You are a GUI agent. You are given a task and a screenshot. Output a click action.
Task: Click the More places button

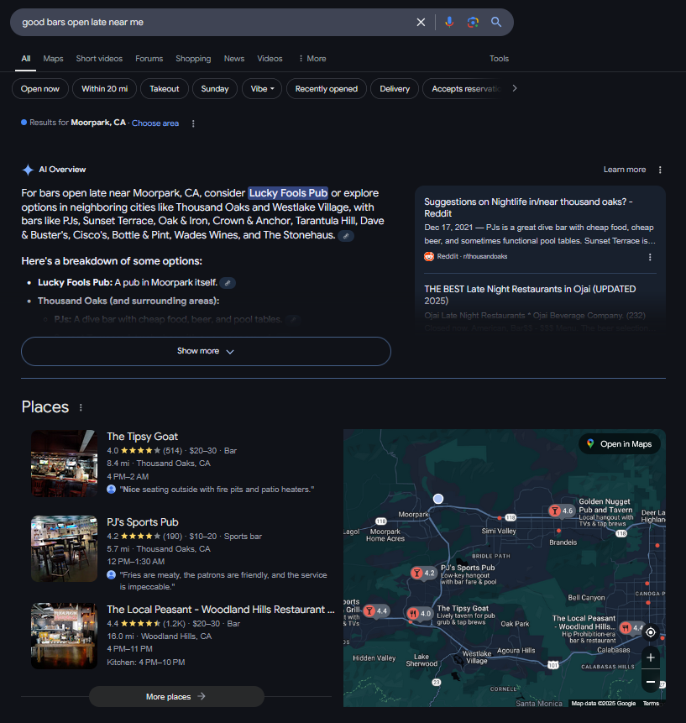[x=176, y=697]
